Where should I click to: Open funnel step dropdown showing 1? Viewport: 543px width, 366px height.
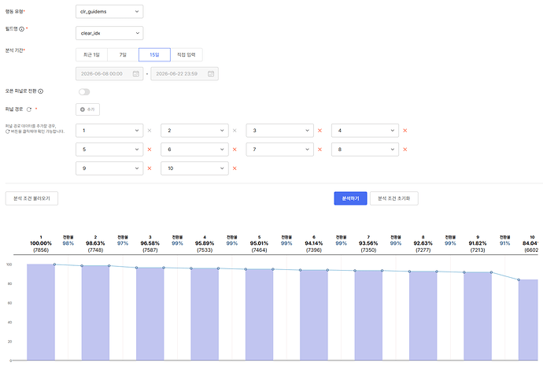(109, 131)
